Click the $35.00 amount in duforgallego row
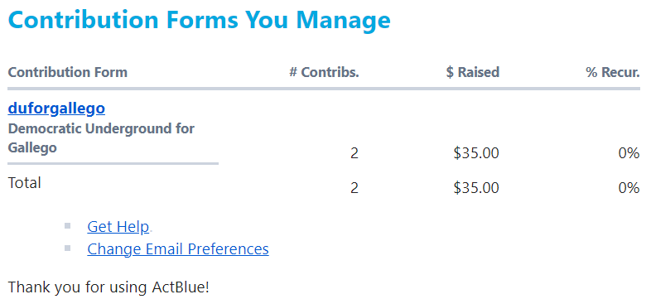This screenshot has width=651, height=299. pos(476,153)
